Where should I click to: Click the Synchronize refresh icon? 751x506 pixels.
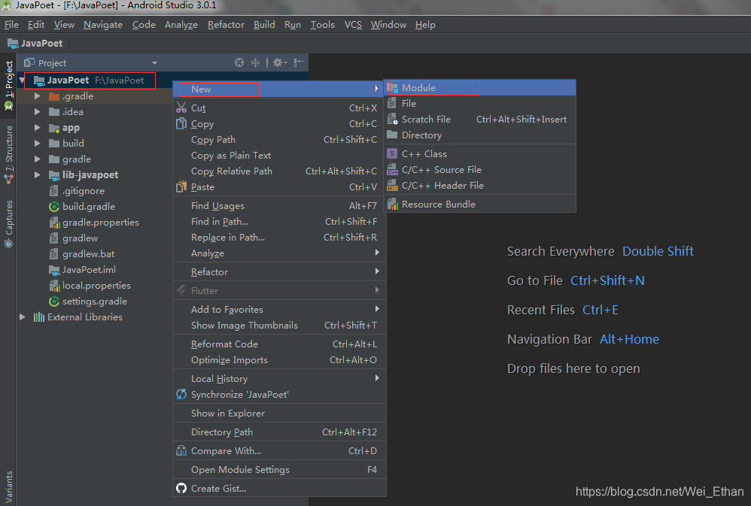(x=181, y=394)
